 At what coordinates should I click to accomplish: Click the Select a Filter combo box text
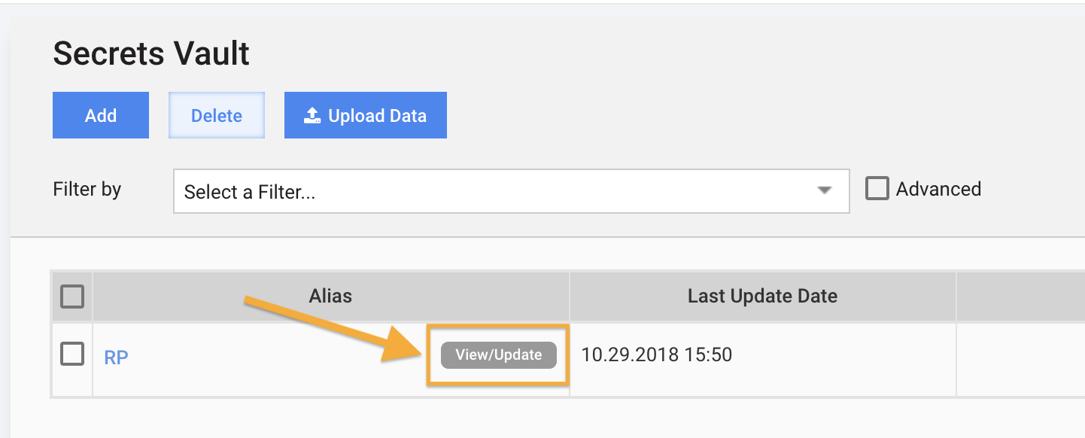point(250,192)
